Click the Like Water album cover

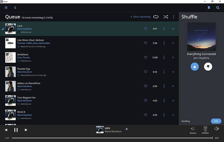click(10, 43)
